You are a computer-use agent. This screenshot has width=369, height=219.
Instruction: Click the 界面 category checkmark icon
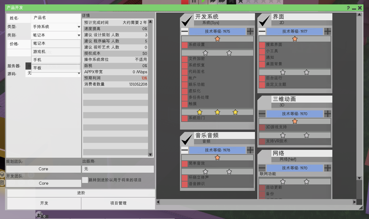(264, 20)
